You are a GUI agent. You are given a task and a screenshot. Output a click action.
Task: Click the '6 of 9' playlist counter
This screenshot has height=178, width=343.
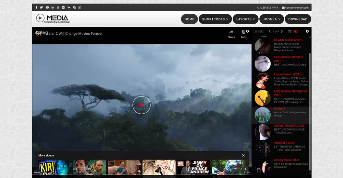tap(275, 31)
